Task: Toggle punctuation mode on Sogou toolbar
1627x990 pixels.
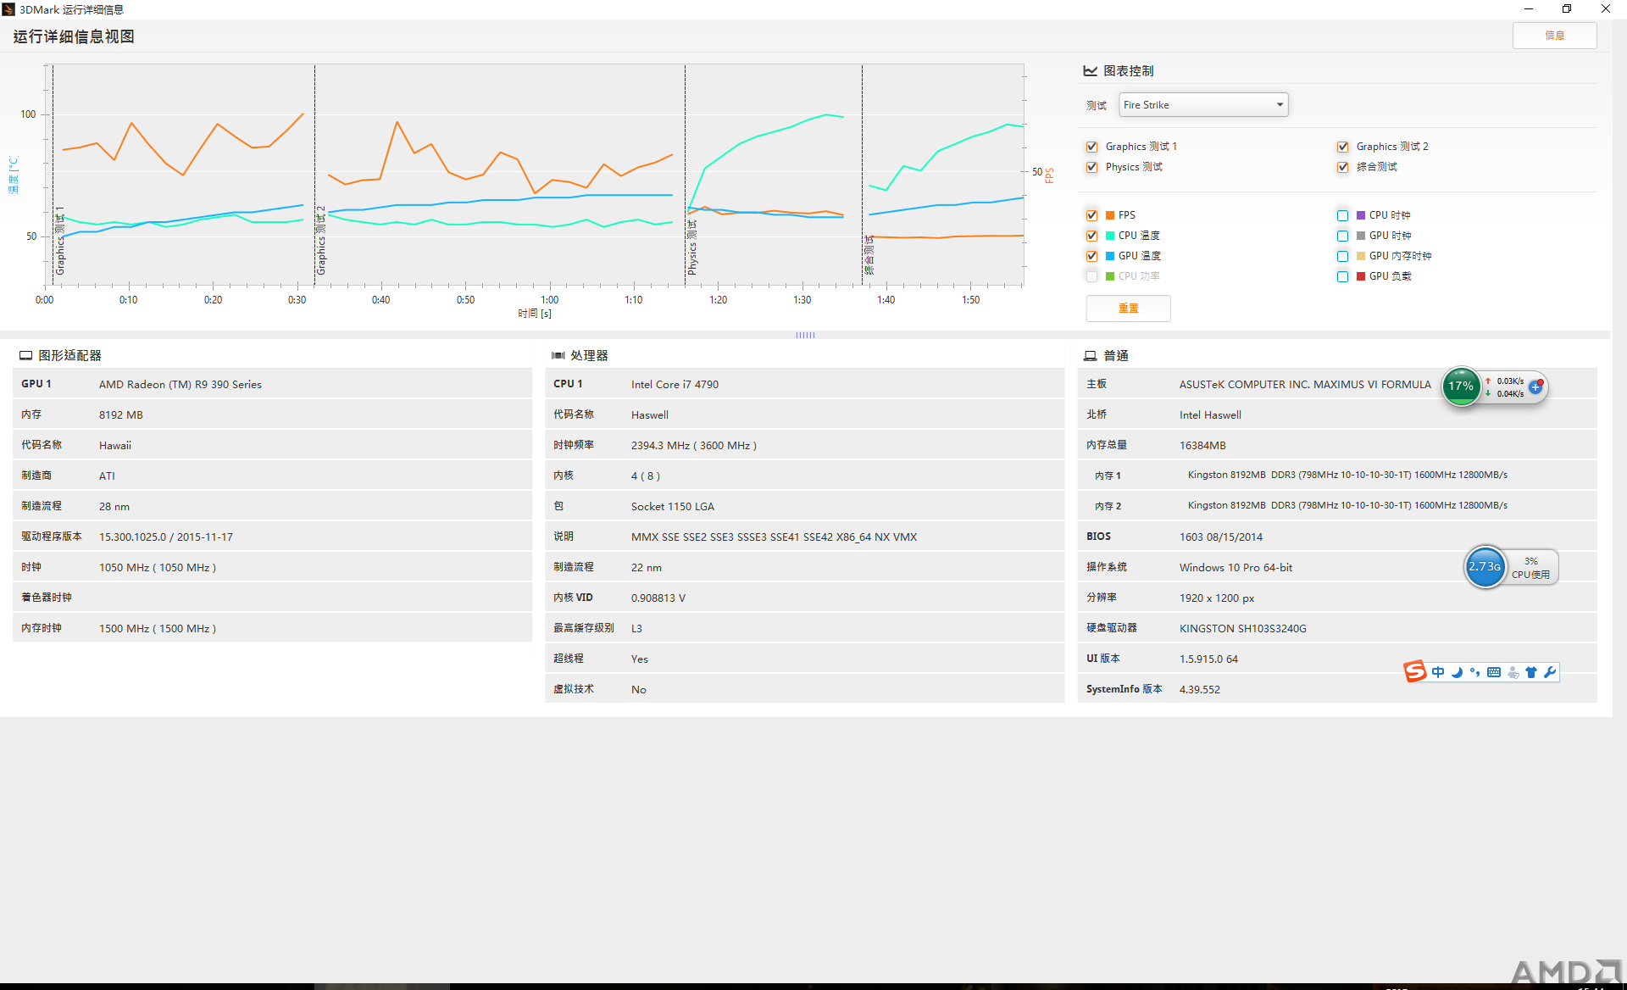Action: pos(1475,672)
